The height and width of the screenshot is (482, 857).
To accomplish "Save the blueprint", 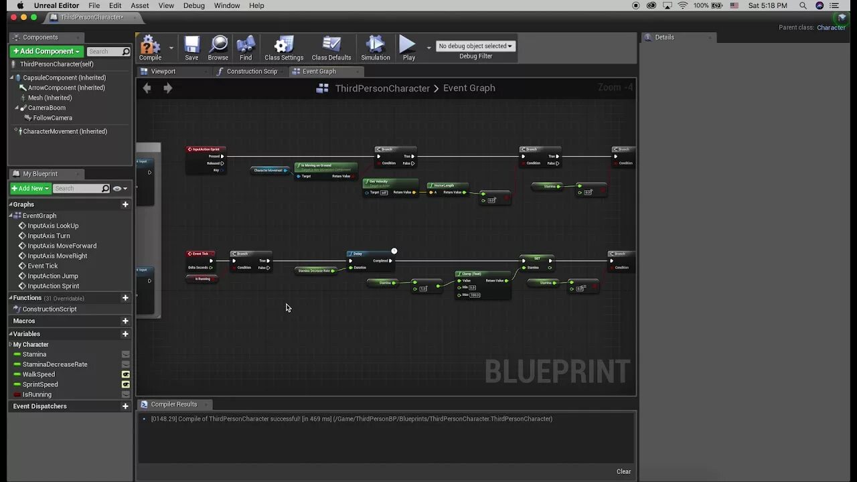I will tap(191, 48).
